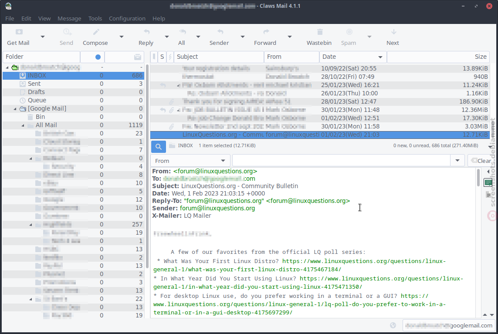Click the green text part icon in message view
Viewport: 498px width, 334px height.
[x=488, y=182]
